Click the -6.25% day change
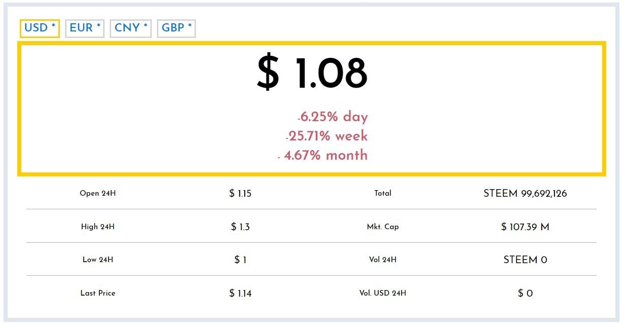The image size is (624, 324). (x=333, y=117)
